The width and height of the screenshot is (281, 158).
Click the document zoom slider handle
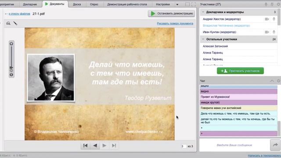point(11,68)
